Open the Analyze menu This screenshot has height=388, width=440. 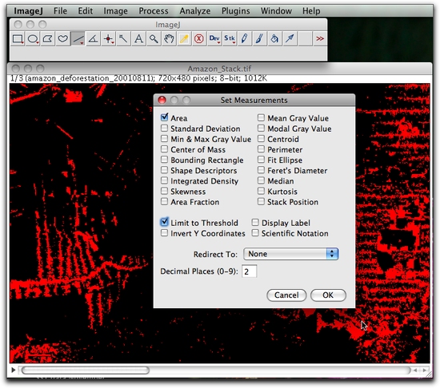195,11
